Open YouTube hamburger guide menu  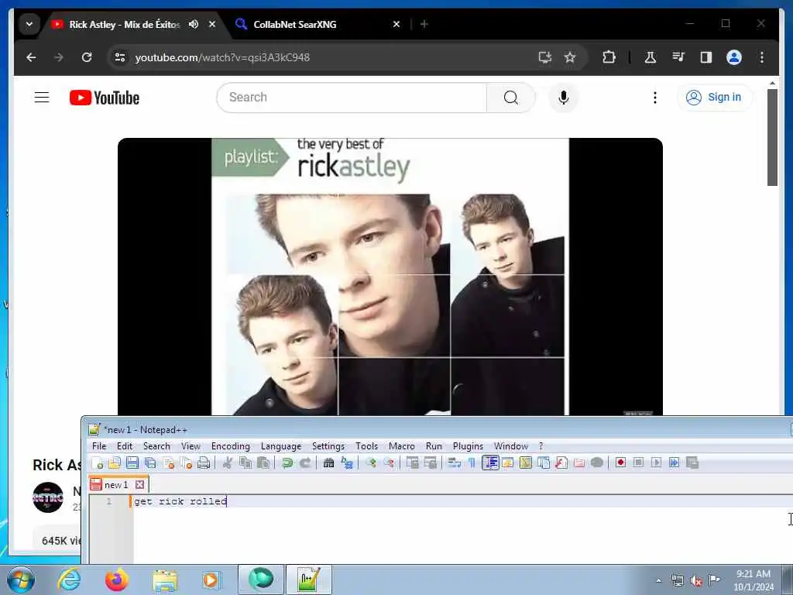click(x=42, y=97)
